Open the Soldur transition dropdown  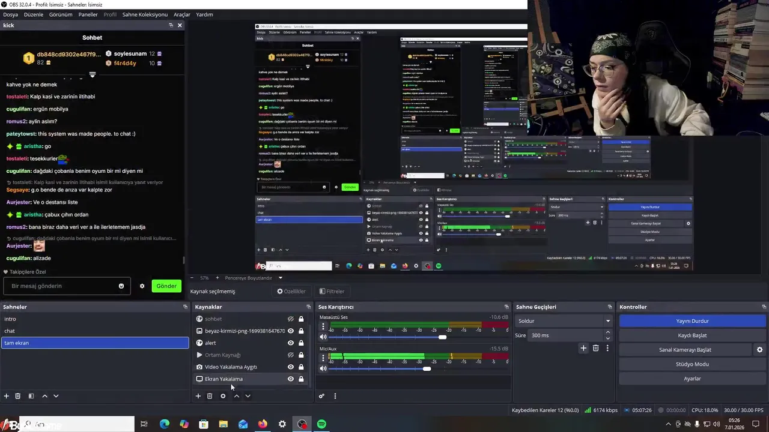564,321
